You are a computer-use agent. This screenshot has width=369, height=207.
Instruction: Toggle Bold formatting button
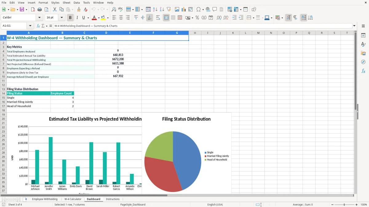[70, 18]
